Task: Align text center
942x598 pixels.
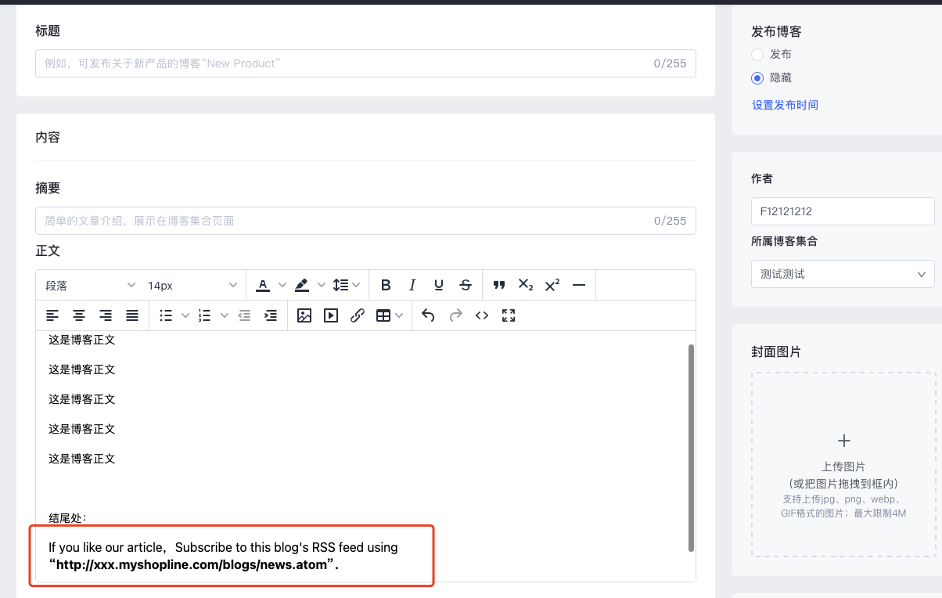Action: click(79, 315)
